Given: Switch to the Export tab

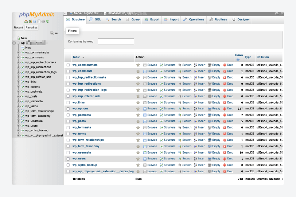Looking at the screenshot, I should [152, 19].
